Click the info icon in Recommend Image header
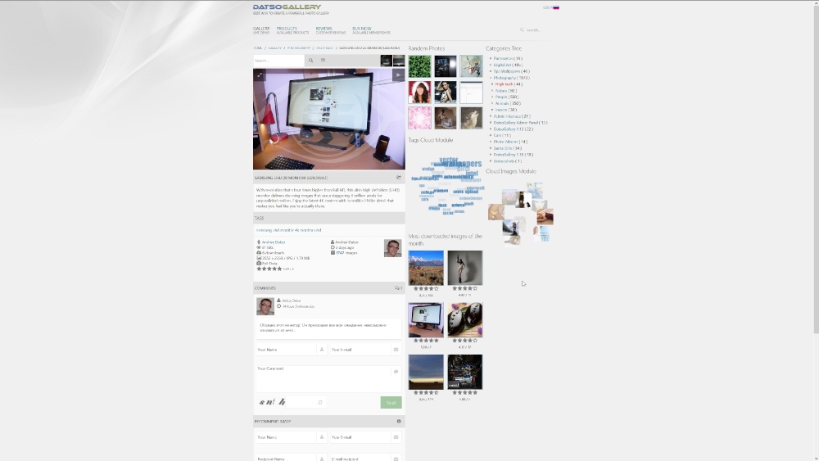The image size is (819, 461). click(399, 422)
